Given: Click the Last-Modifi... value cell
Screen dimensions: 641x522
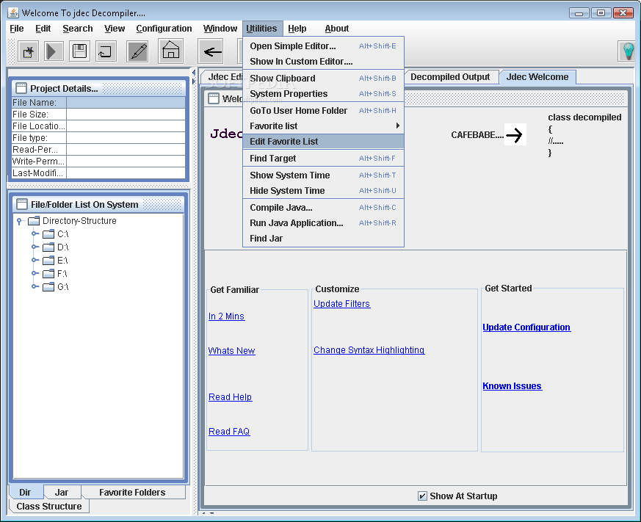Looking at the screenshot, I should pos(126,173).
